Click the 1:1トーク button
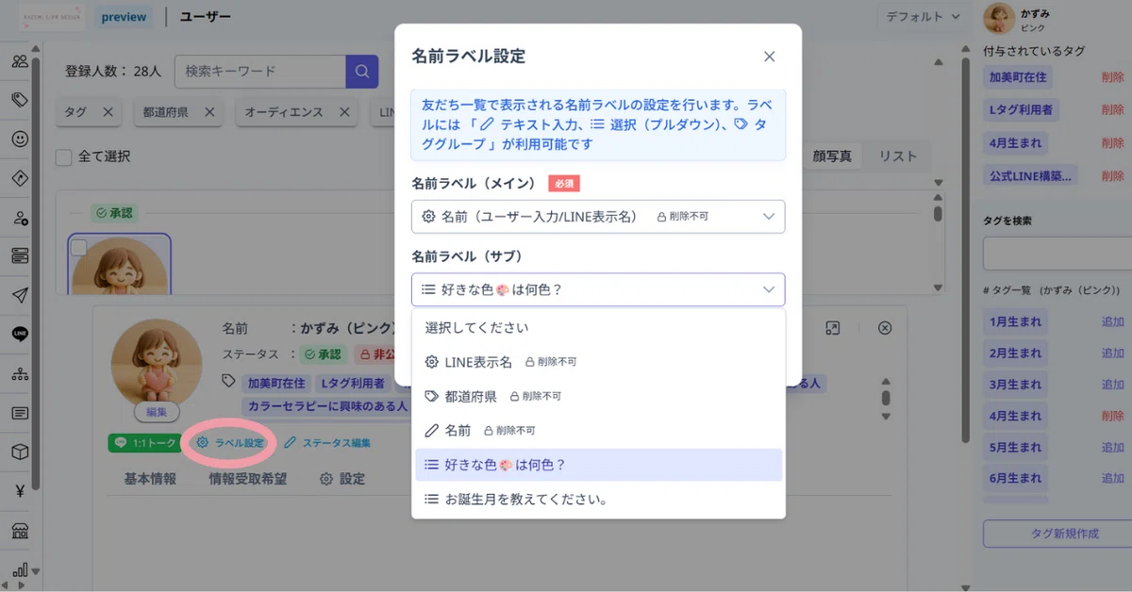1132x592 pixels. click(145, 442)
